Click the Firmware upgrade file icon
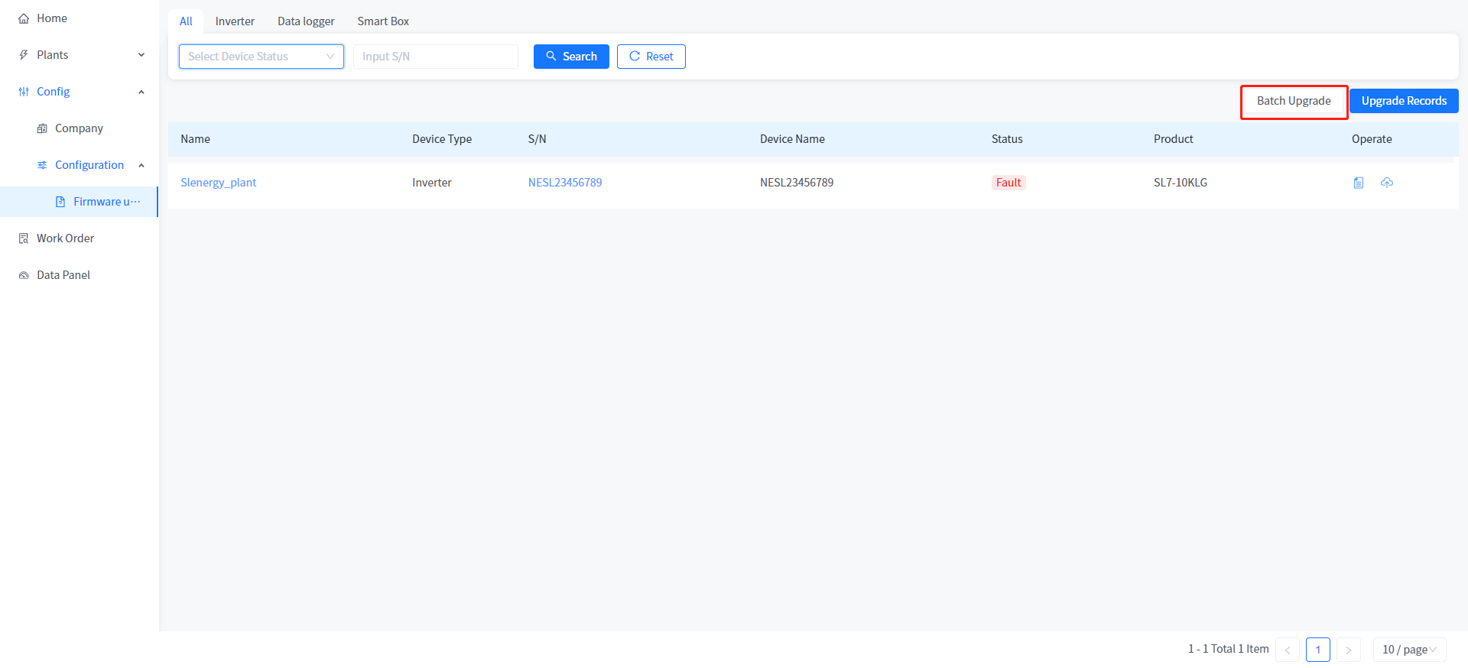Screen dimensions: 1468x668 [x=60, y=202]
